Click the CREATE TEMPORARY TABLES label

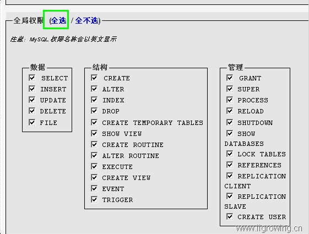click(x=153, y=123)
